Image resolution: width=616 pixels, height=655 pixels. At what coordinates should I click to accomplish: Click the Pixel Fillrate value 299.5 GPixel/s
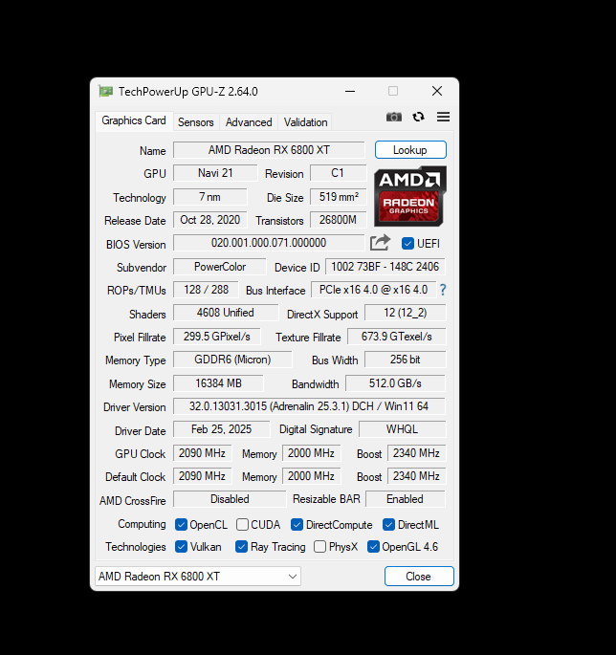[x=217, y=337]
